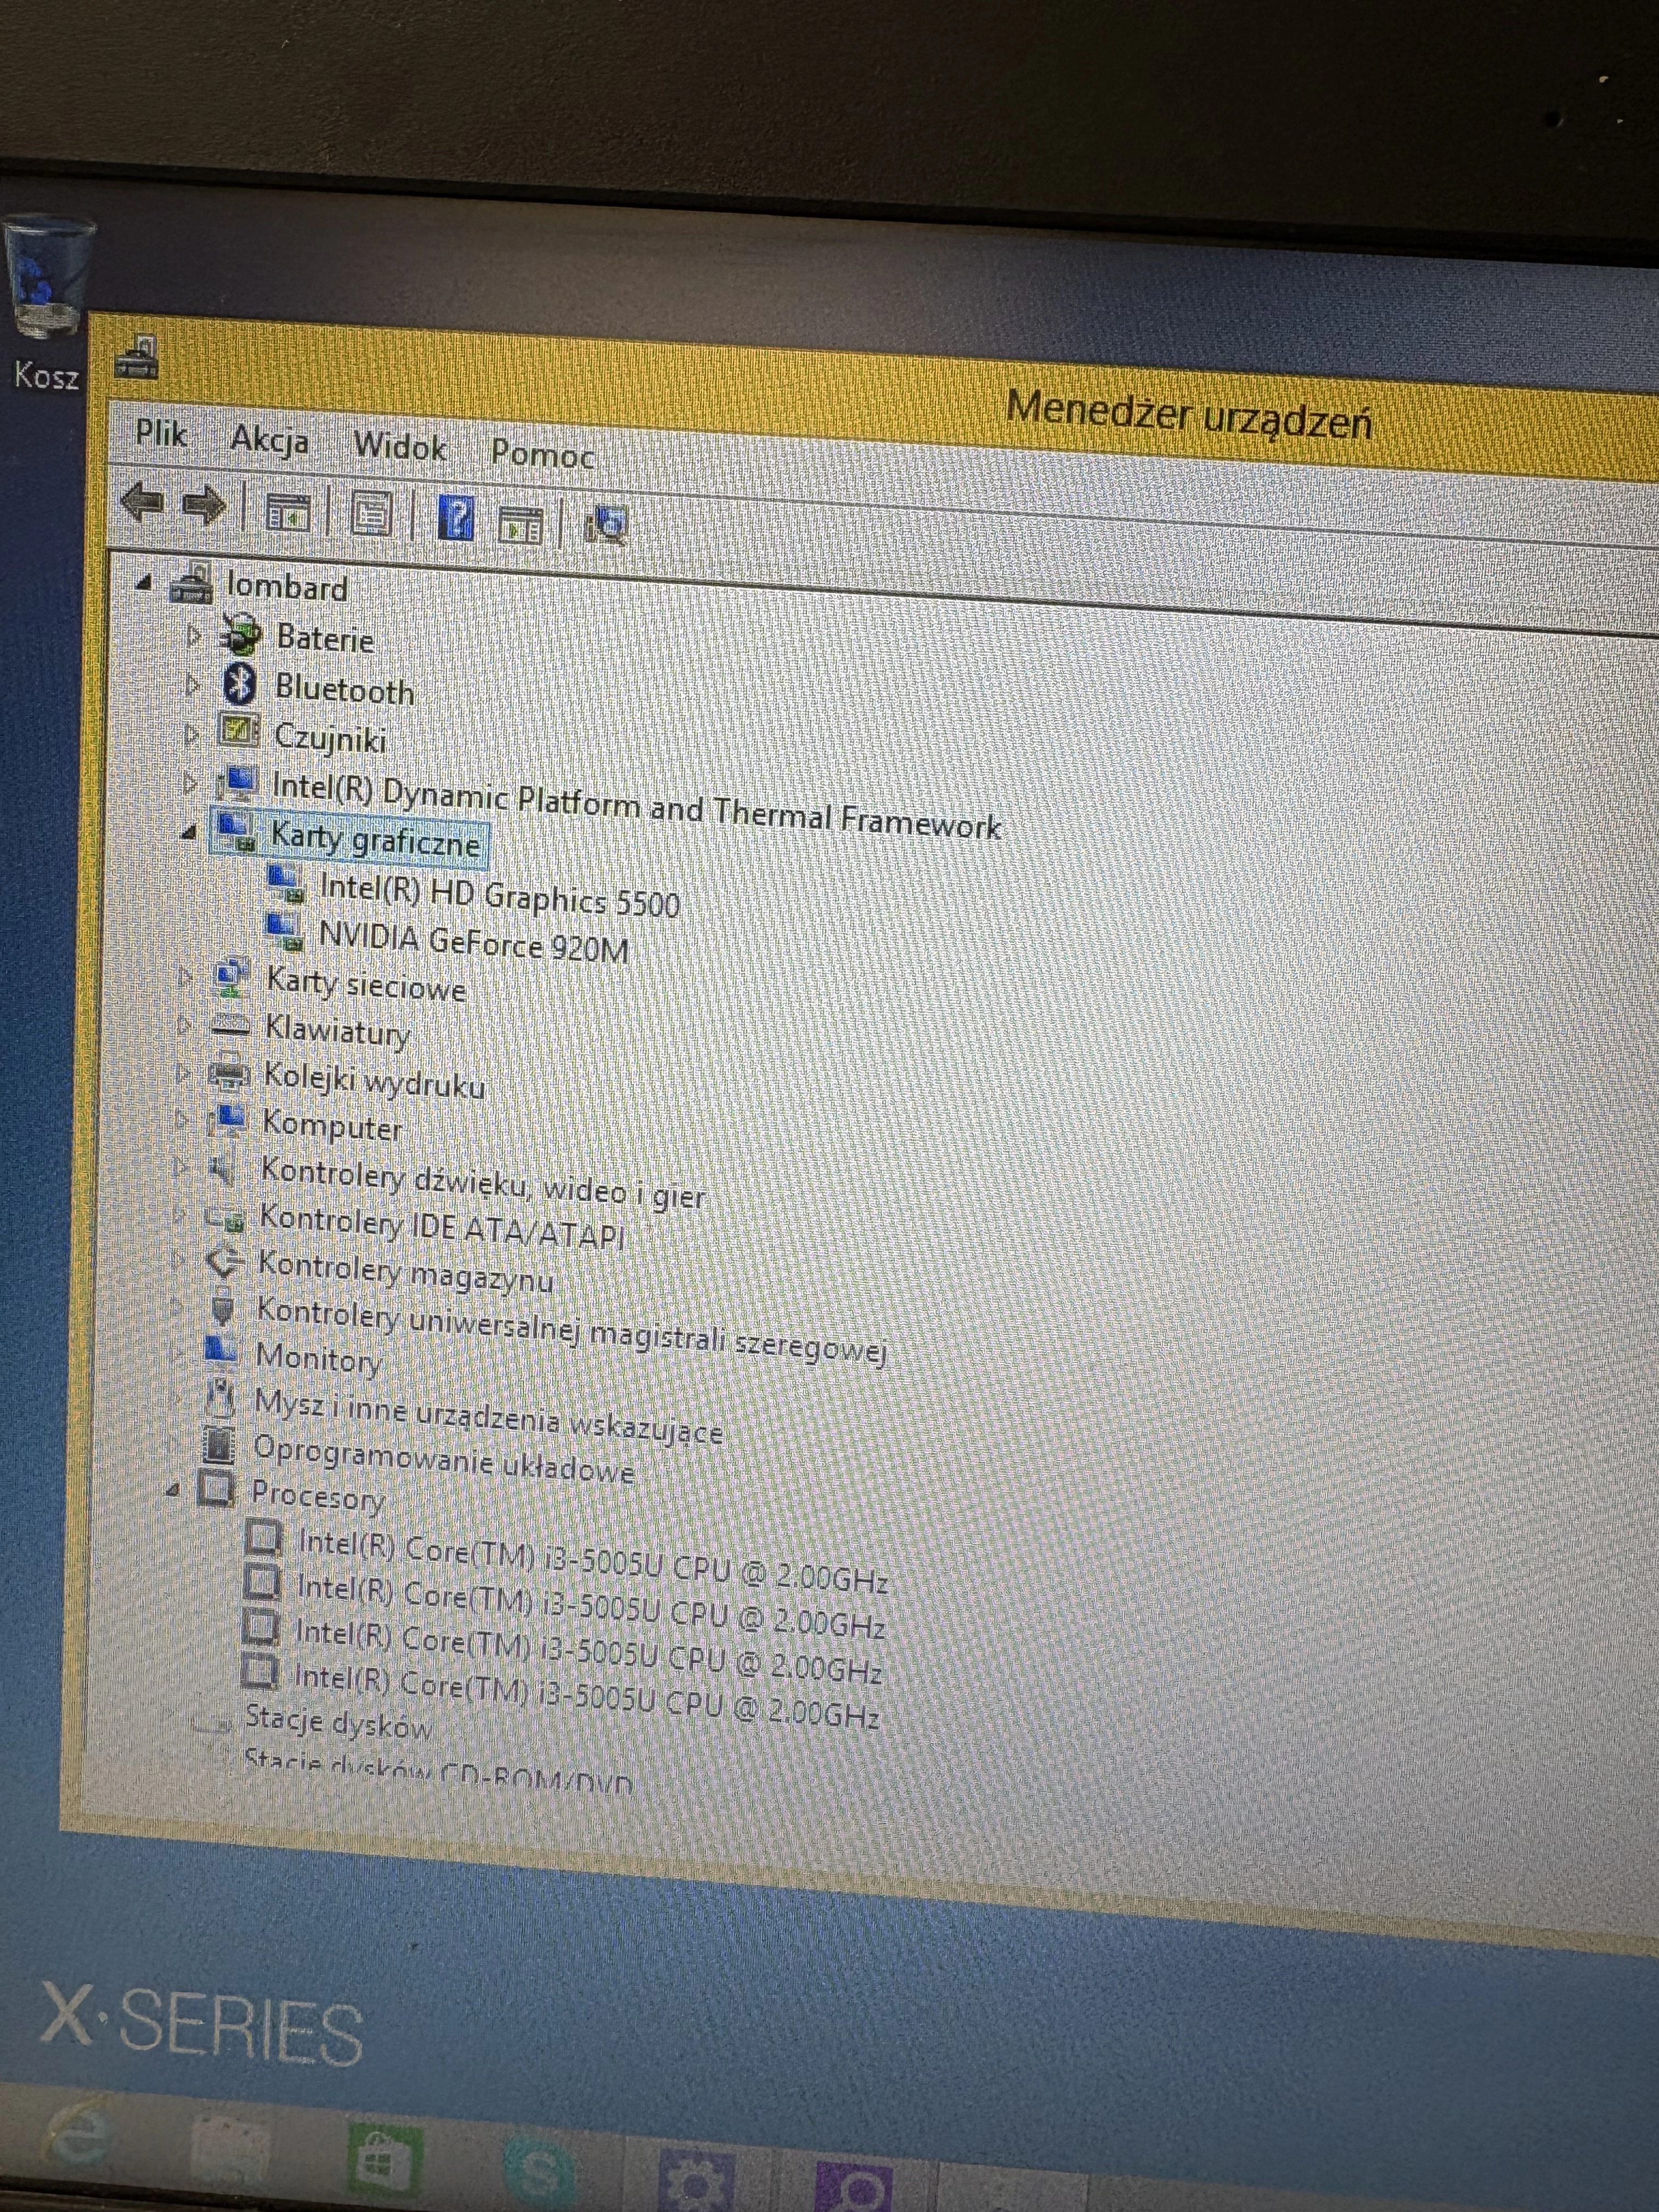Click the Menedżer urządzeń title bar
The image size is (1659, 2212).
[x=1189, y=416]
